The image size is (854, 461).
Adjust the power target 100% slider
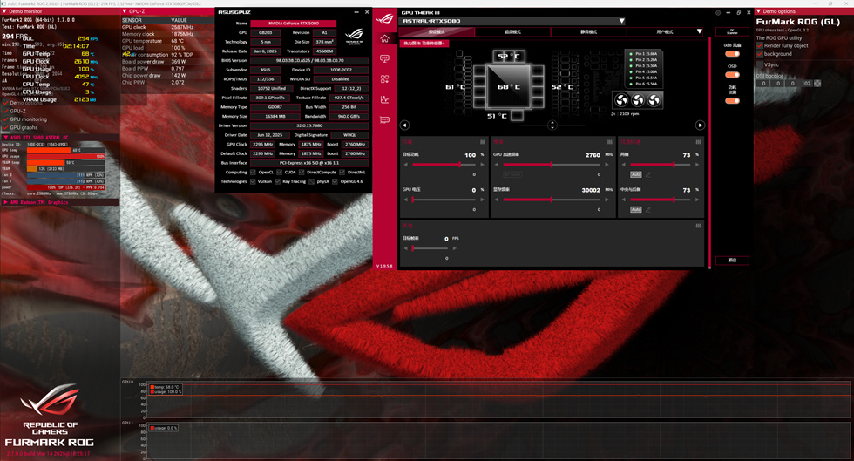[444, 165]
